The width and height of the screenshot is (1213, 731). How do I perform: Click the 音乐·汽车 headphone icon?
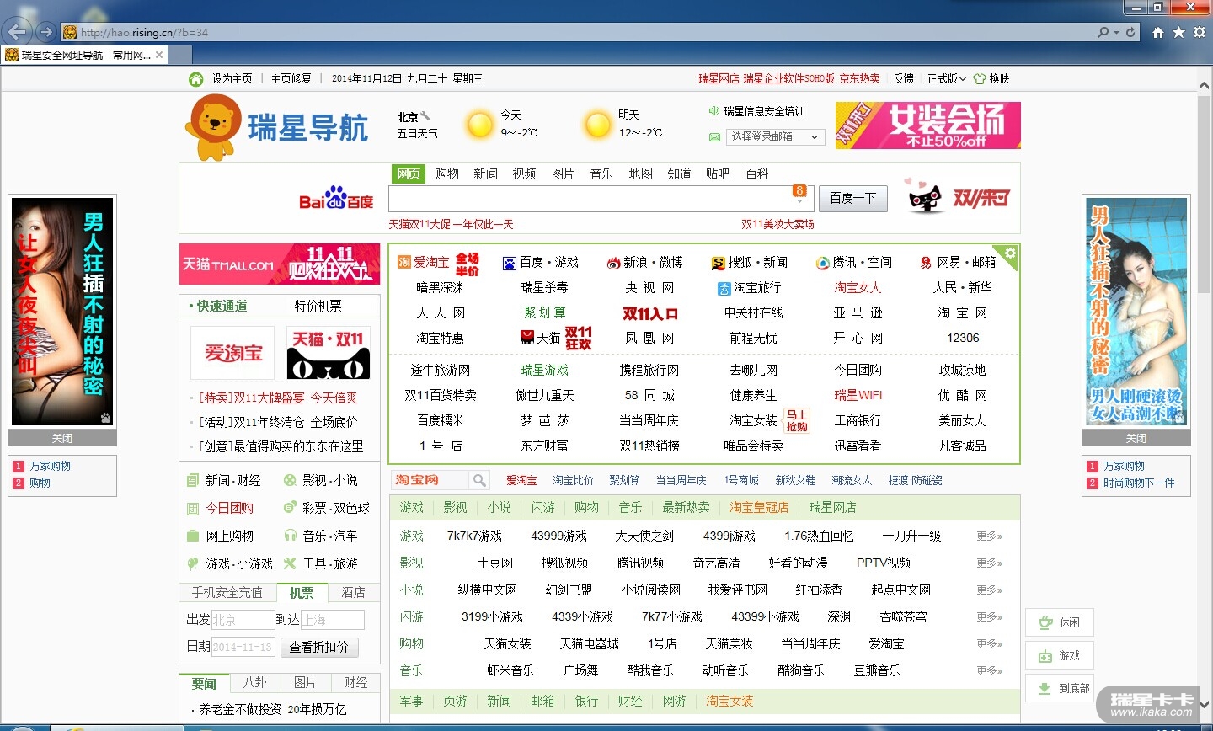point(290,536)
